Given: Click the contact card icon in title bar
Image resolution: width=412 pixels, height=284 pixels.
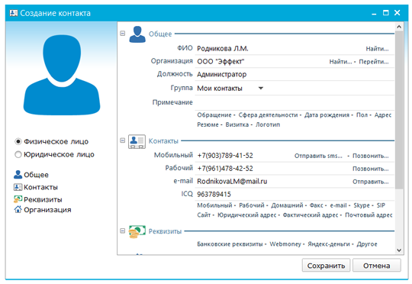Looking at the screenshot, I should pyautogui.click(x=14, y=13).
